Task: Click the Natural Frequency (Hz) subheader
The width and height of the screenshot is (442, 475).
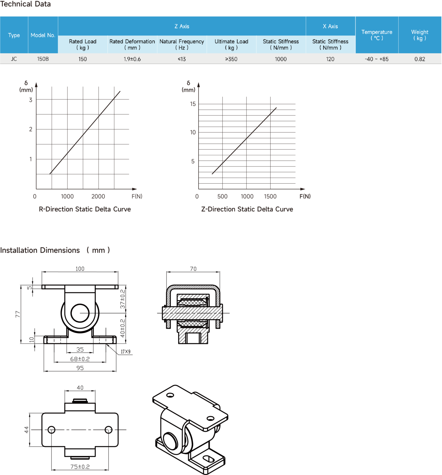Action: coord(182,44)
